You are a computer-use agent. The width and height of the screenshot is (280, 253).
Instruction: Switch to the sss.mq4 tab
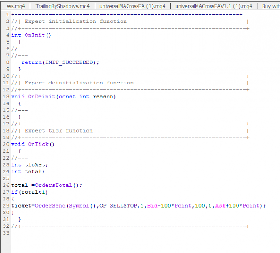point(16,6)
